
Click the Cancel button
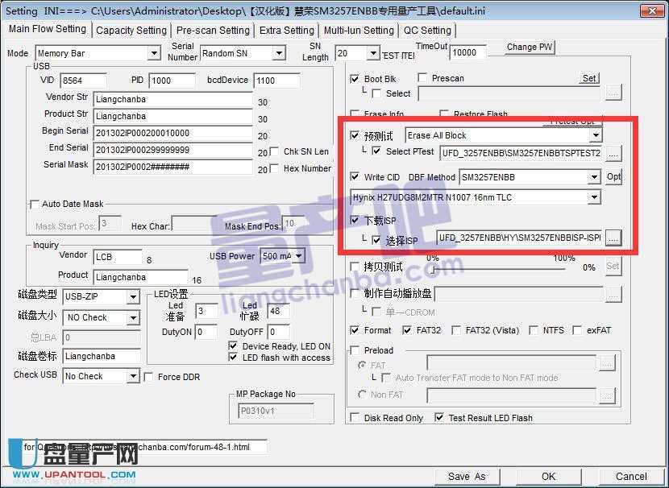(631, 476)
